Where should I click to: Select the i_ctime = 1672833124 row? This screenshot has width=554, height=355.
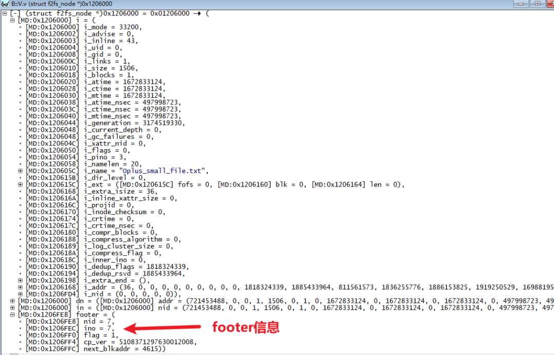coord(95,89)
